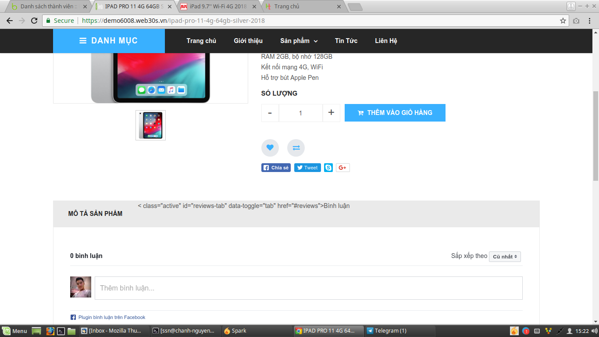The image size is (599, 337).
Task: Open the Chrome three-dot menu
Action: pos(589,21)
